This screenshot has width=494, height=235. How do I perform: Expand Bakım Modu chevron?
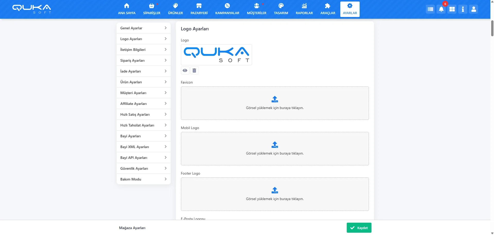166,179
